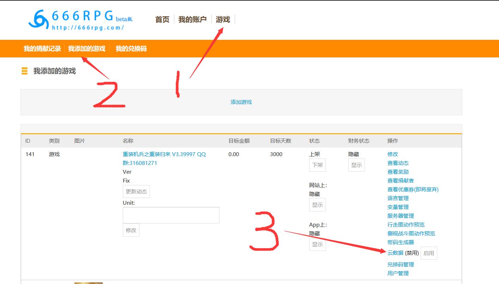
Task: Open the 兑换码管理 link
Action: coord(401,265)
